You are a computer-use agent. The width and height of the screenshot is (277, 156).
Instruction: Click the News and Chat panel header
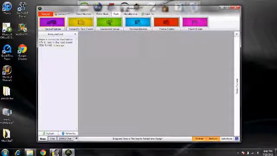coord(55,34)
